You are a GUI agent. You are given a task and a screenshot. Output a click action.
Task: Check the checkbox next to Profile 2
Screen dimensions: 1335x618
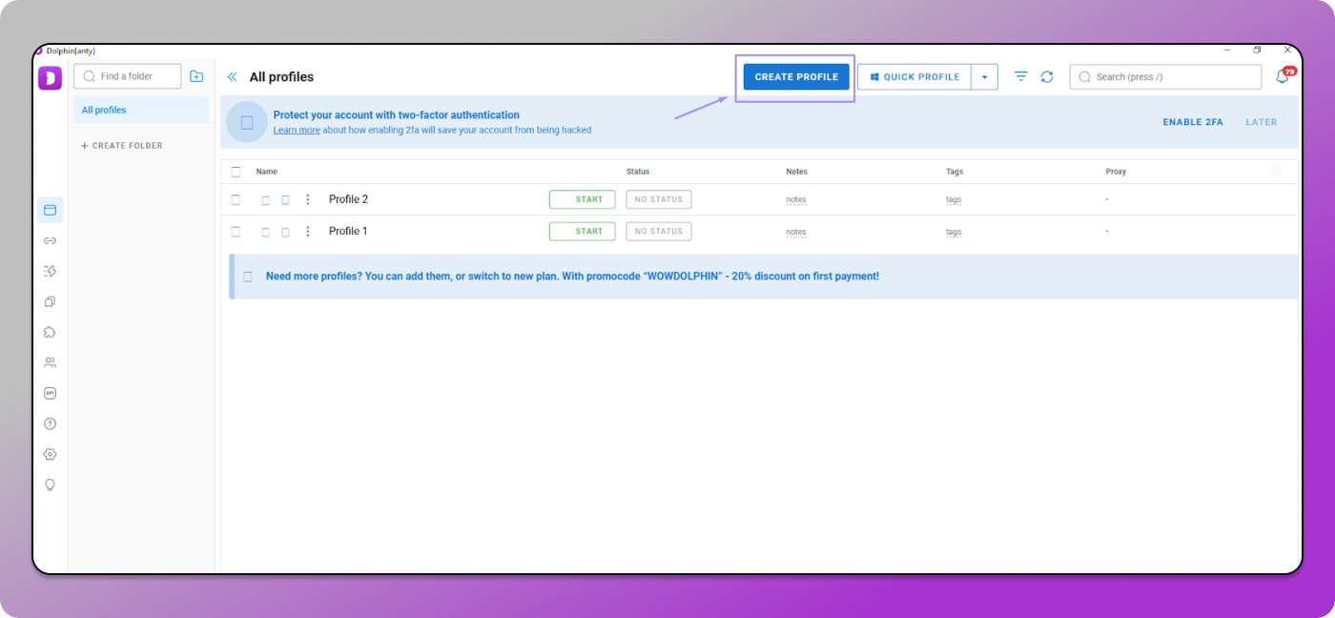[x=236, y=199]
